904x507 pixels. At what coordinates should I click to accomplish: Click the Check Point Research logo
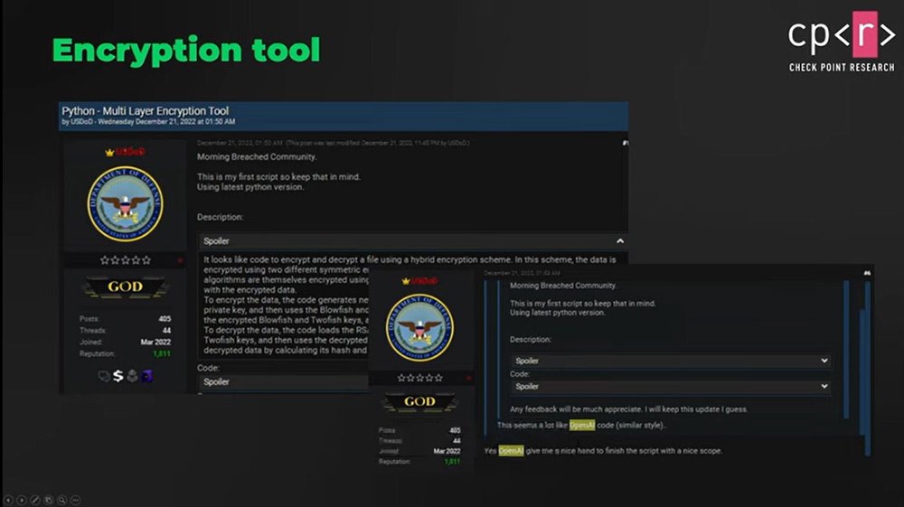point(841,41)
